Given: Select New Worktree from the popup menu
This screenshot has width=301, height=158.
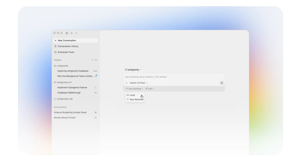Looking at the screenshot, I should point(135,100).
